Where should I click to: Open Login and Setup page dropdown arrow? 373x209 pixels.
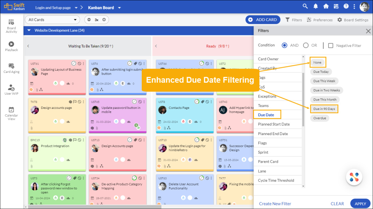76,8
